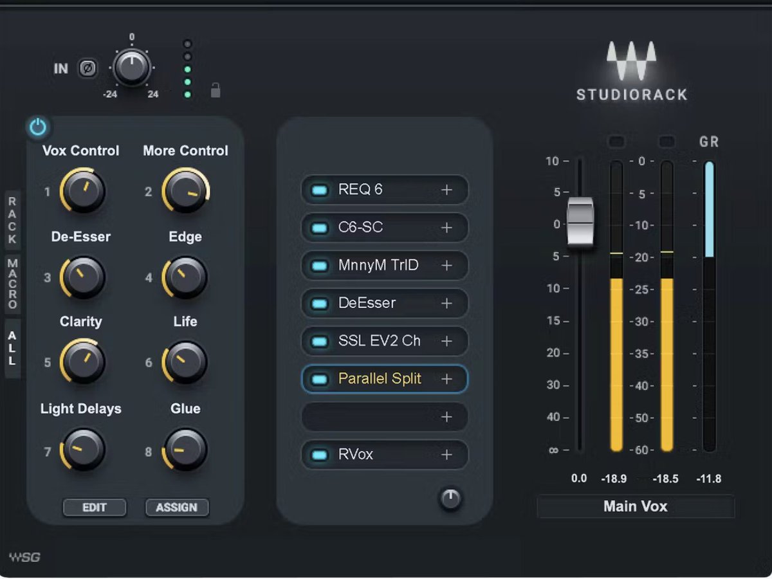Open the DeEsser slot plus menu

[x=446, y=303]
